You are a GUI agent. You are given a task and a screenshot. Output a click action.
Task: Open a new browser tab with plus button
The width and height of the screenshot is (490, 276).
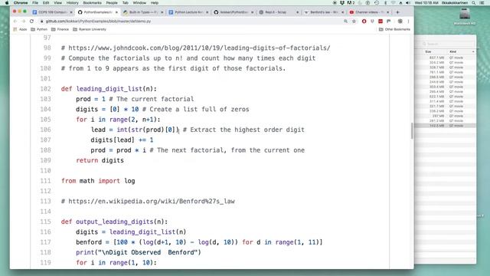[x=397, y=12]
